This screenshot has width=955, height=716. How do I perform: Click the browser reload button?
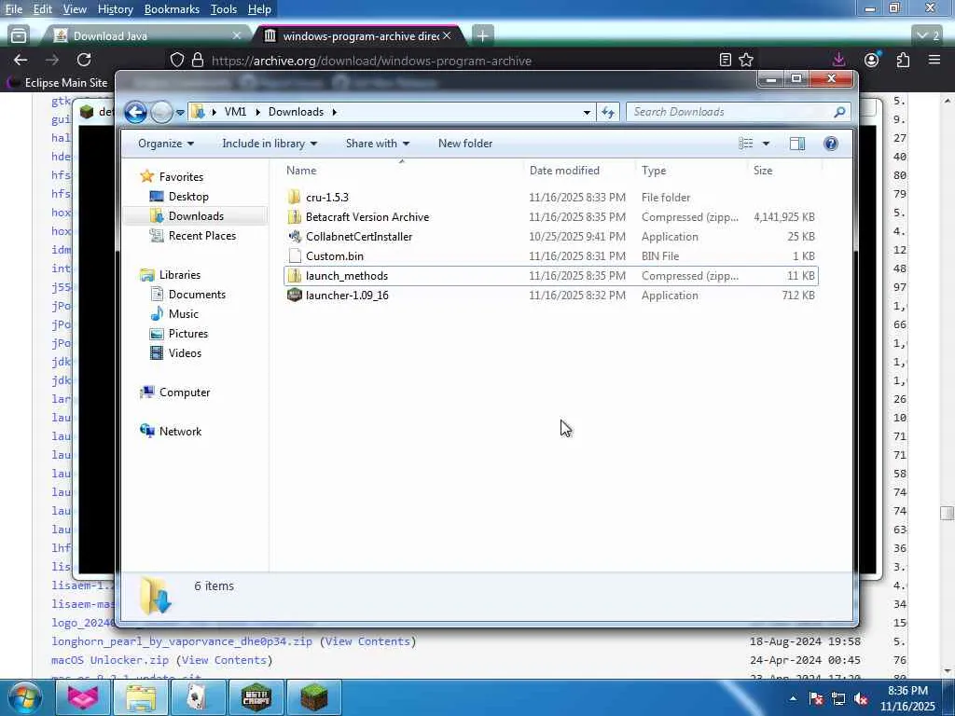84,60
